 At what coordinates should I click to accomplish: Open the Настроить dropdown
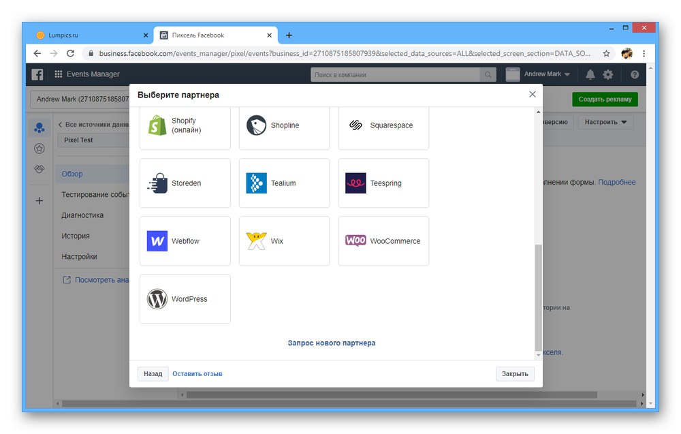(x=605, y=122)
